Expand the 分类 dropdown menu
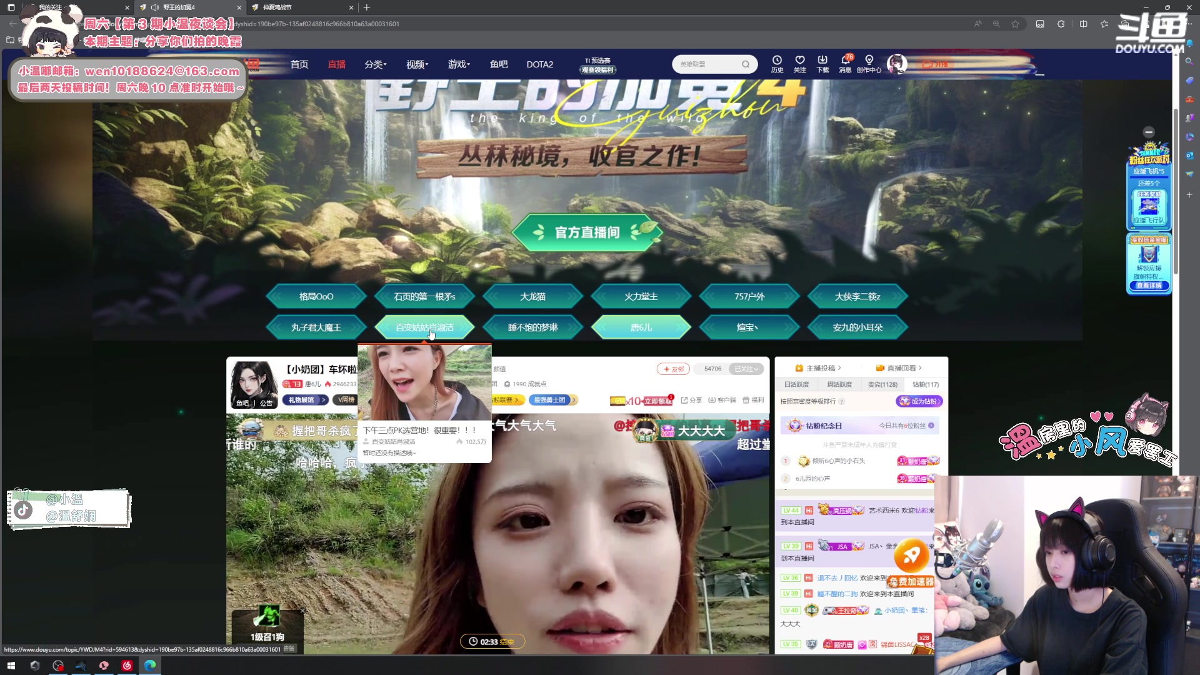Image resolution: width=1200 pixels, height=675 pixels. 376,64
